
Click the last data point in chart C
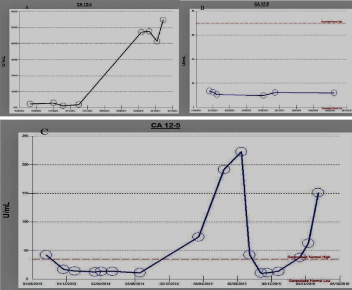pos(318,193)
